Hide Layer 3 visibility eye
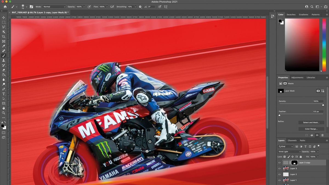329x185 pixels. point(279,169)
